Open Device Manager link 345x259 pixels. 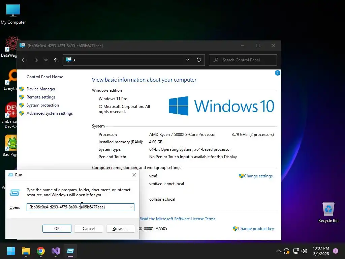(41, 89)
